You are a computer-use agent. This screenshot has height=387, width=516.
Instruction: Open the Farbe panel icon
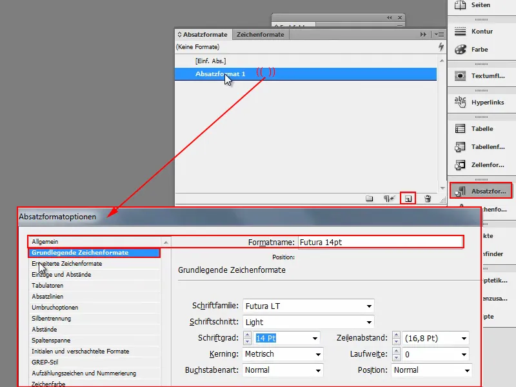coord(460,50)
